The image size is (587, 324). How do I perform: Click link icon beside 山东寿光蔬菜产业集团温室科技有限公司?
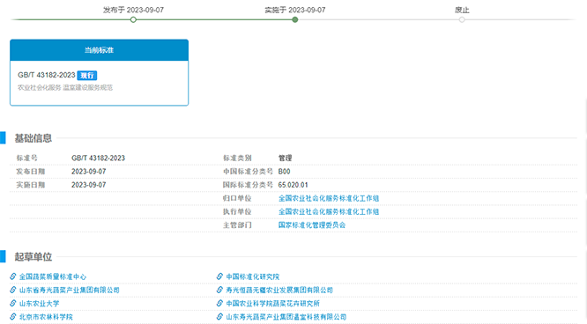[219, 317]
